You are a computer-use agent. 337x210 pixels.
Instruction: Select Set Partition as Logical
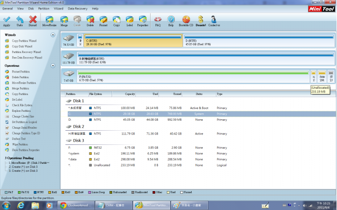[x=24, y=122]
